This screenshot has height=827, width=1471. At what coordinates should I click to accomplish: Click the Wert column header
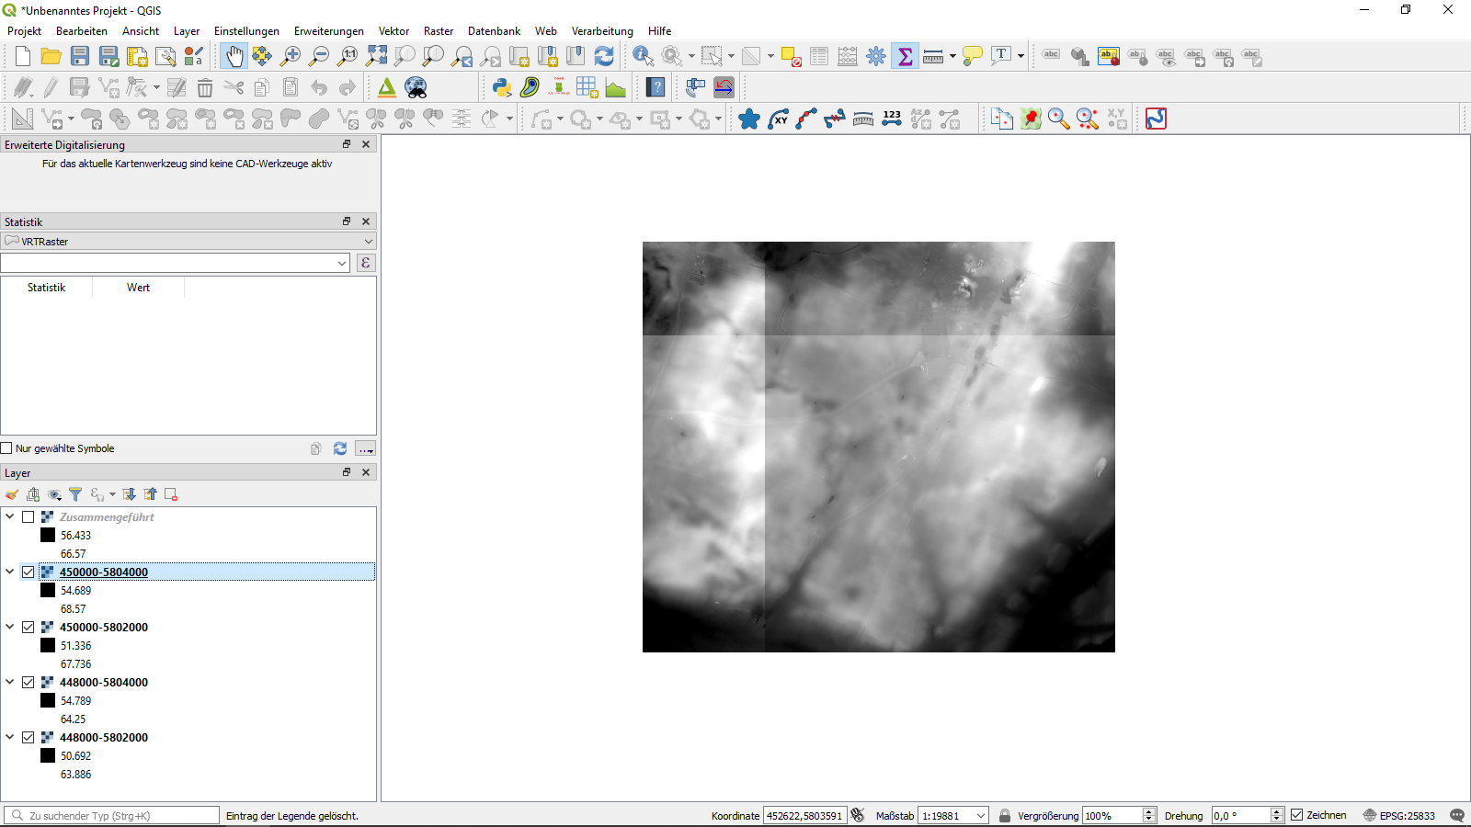138,288
